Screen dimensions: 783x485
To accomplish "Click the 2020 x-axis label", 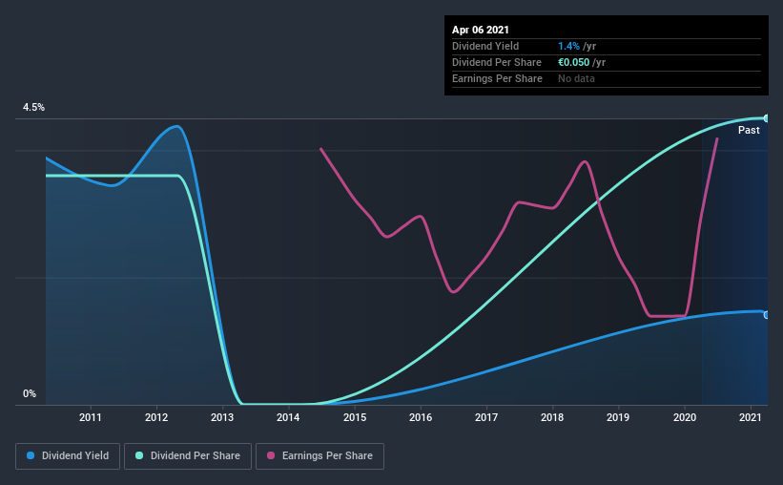I will [x=685, y=417].
